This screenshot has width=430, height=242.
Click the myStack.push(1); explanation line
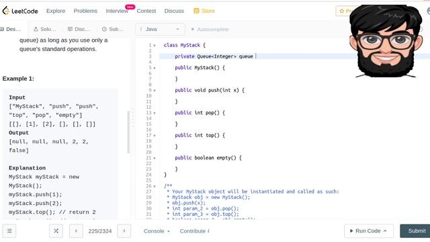(36, 194)
